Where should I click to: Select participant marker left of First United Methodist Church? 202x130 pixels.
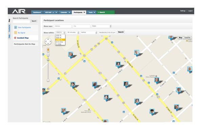(x=63, y=111)
